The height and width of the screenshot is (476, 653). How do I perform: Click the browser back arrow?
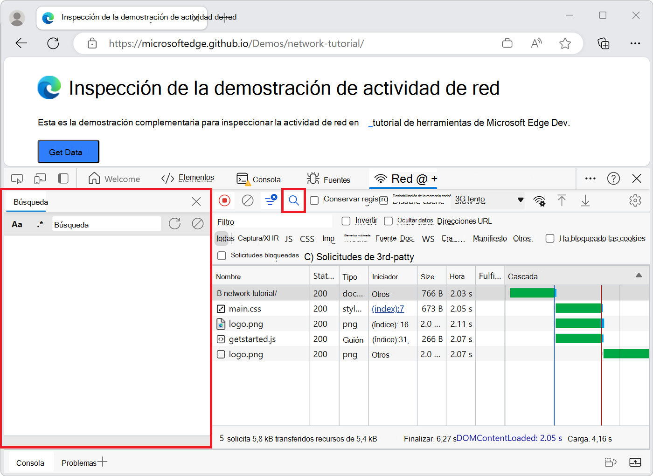[21, 43]
